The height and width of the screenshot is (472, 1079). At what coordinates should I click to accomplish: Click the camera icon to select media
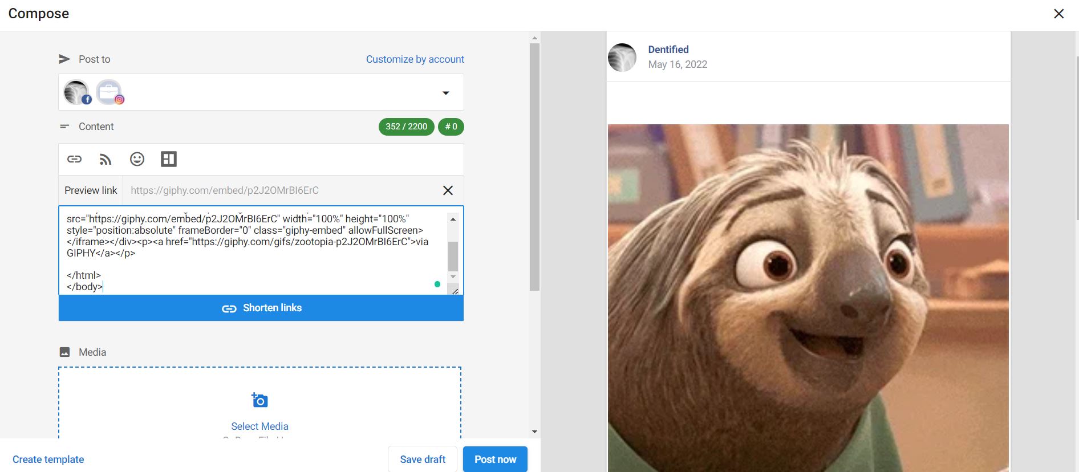tap(259, 400)
